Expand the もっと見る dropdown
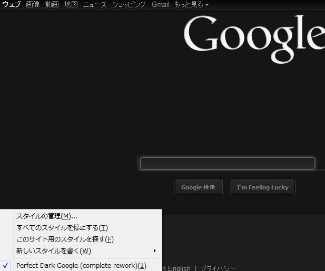Image resolution: width=325 pixels, height=271 pixels. pos(191,4)
